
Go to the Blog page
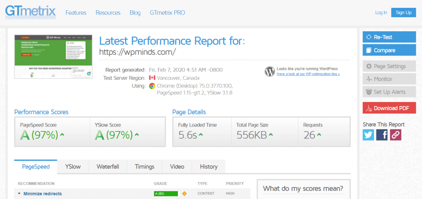tap(135, 13)
